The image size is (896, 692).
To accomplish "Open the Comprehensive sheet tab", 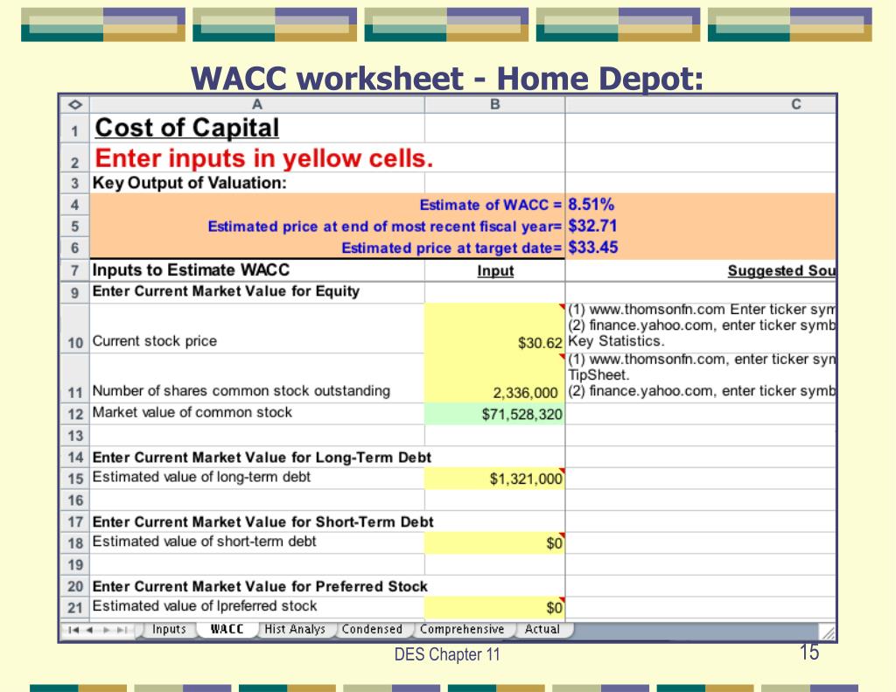I will tap(462, 629).
